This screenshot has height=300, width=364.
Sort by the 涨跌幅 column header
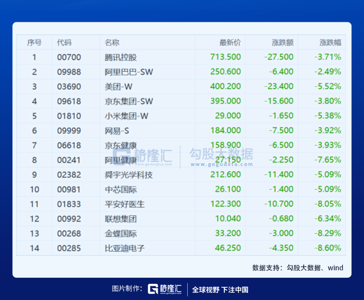tap(330, 42)
